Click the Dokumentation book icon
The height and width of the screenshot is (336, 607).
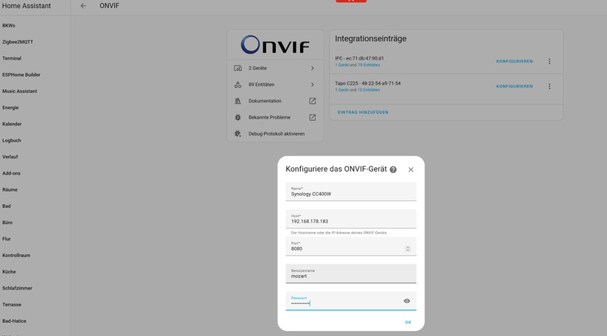pyautogui.click(x=237, y=101)
